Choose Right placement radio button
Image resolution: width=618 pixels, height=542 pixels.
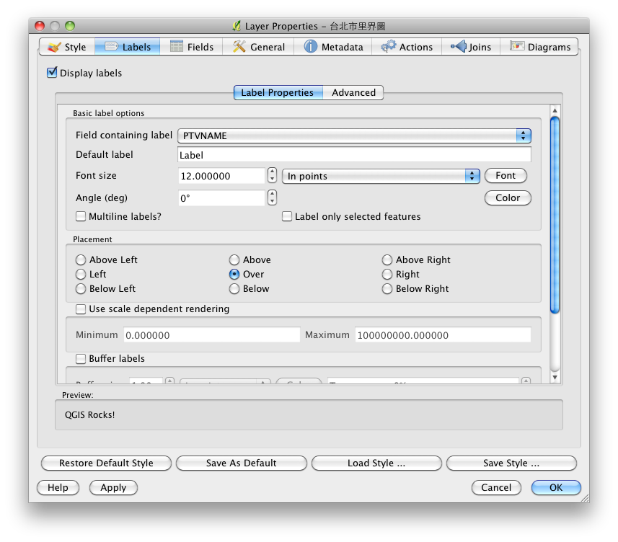(387, 274)
